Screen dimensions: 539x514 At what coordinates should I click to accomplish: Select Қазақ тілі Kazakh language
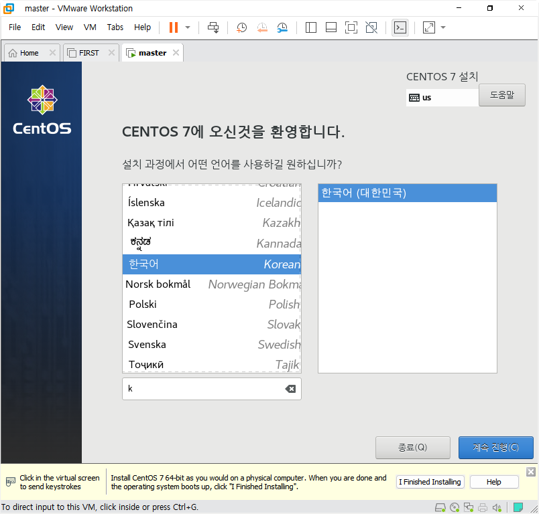212,223
